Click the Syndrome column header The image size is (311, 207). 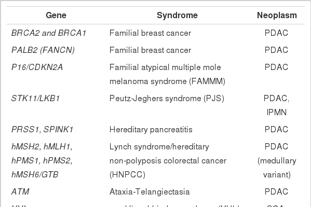click(177, 15)
